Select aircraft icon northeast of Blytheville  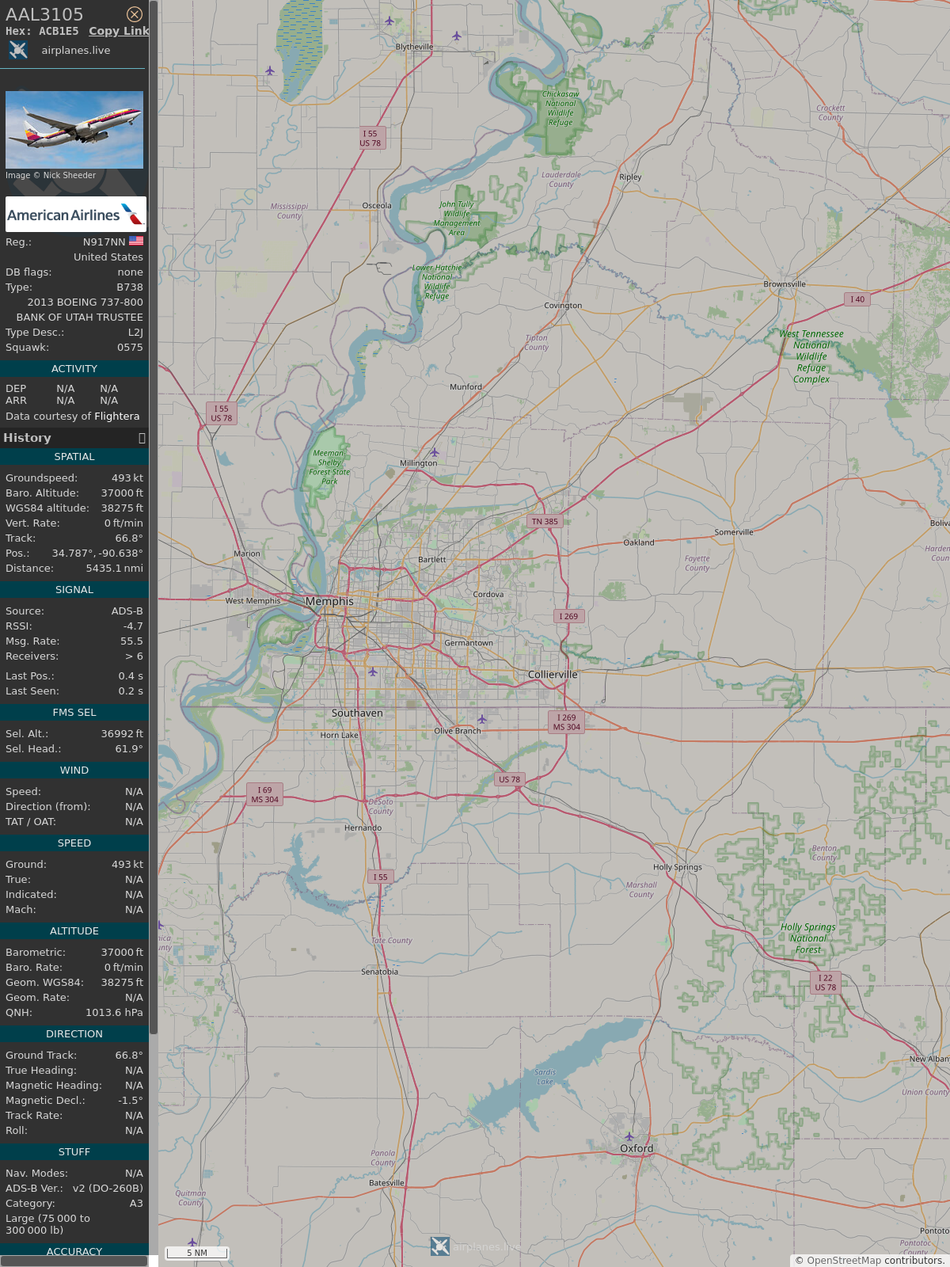tap(457, 35)
